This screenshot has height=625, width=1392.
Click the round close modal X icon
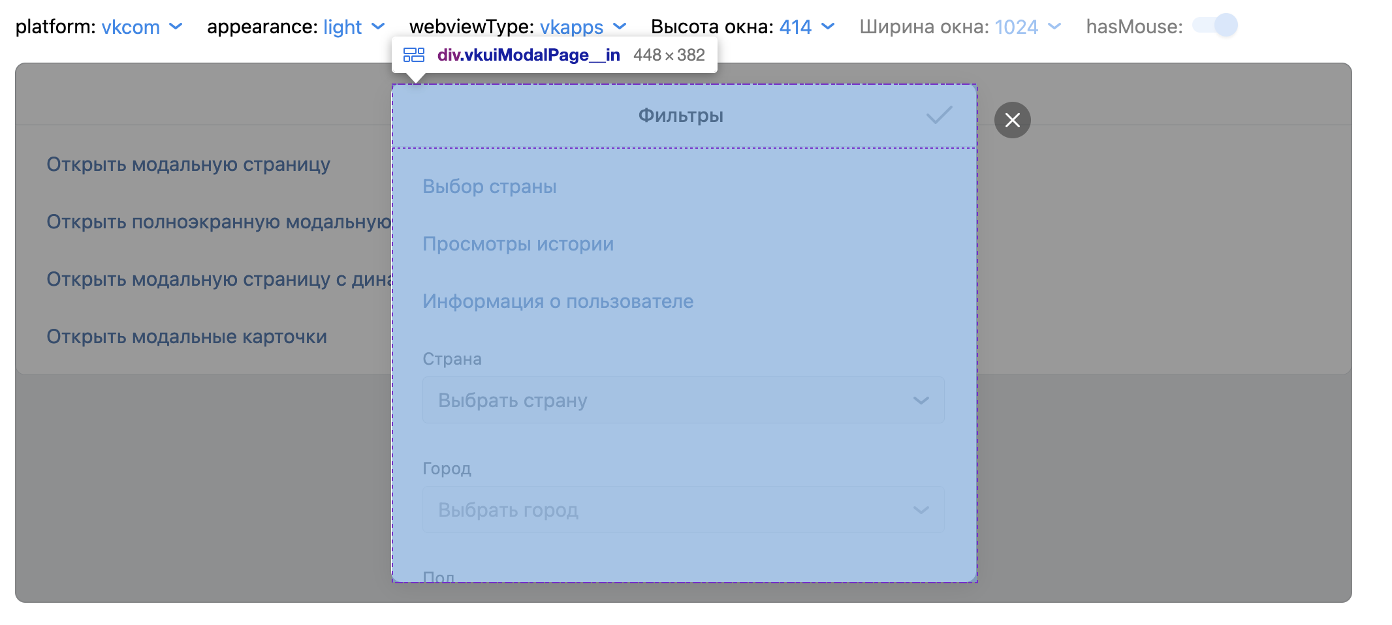[x=1012, y=120]
